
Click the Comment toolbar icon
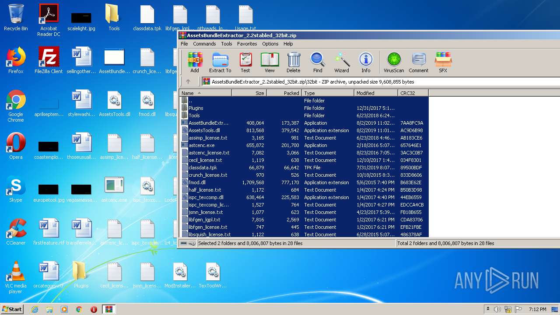419,62
